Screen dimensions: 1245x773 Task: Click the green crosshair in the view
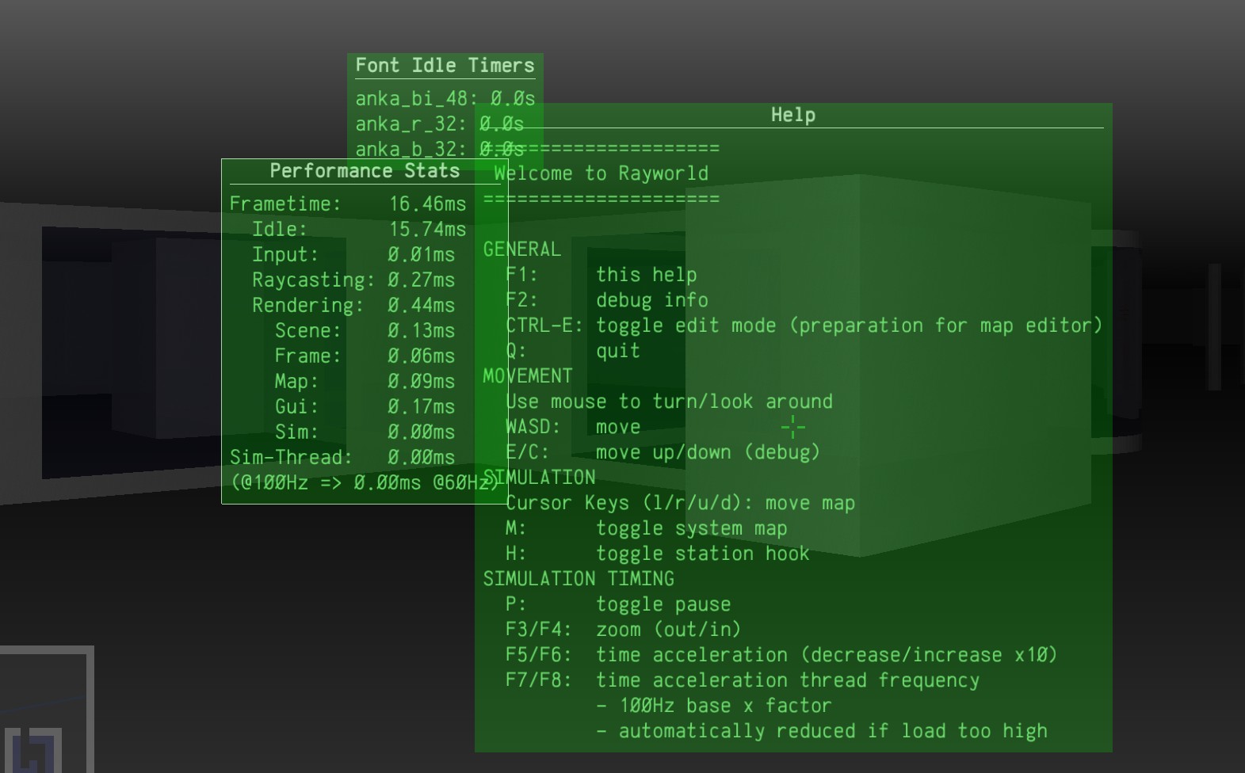point(792,428)
